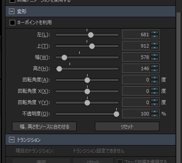Decrease 幅(W) value with down arrow
This screenshot has width=182, height=163.
154,59
